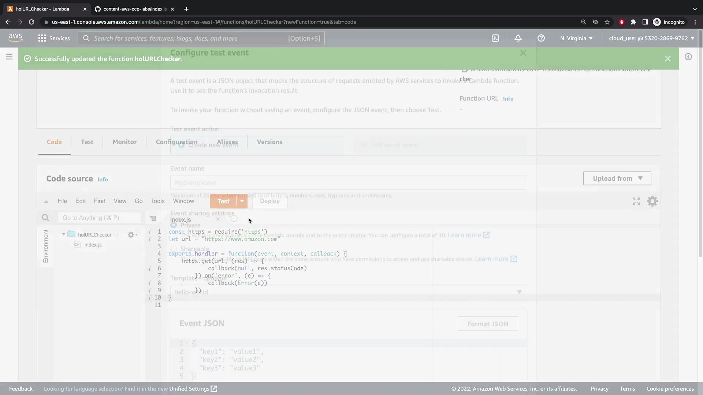Click the AWS logo home icon
The image size is (703, 395).
click(15, 38)
